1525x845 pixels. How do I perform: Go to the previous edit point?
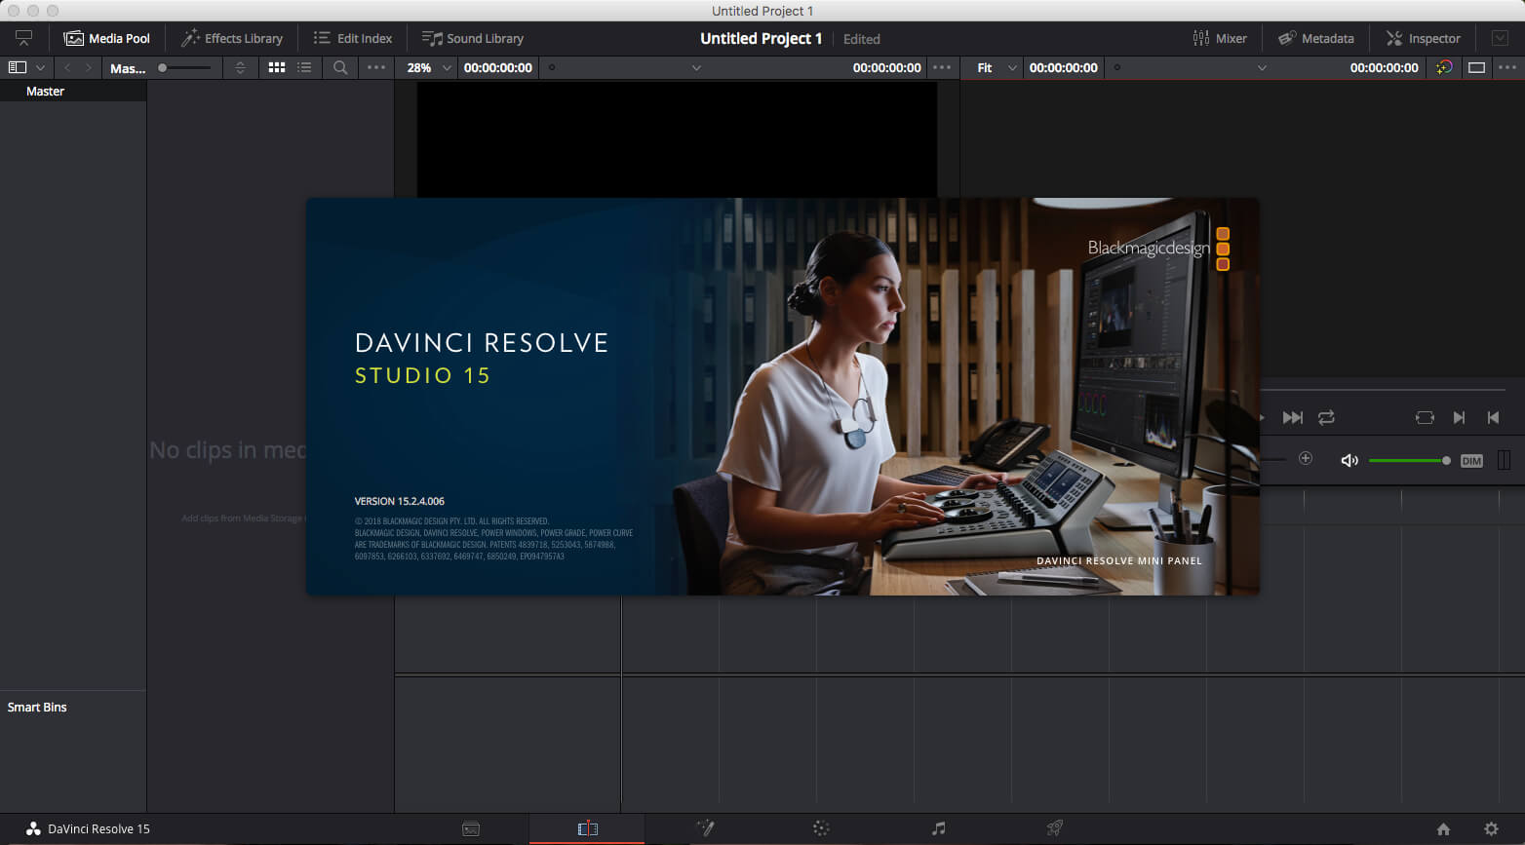1493,418
